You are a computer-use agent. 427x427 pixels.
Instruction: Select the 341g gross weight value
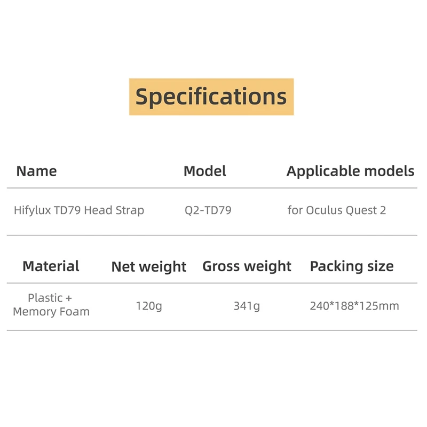coord(247,306)
